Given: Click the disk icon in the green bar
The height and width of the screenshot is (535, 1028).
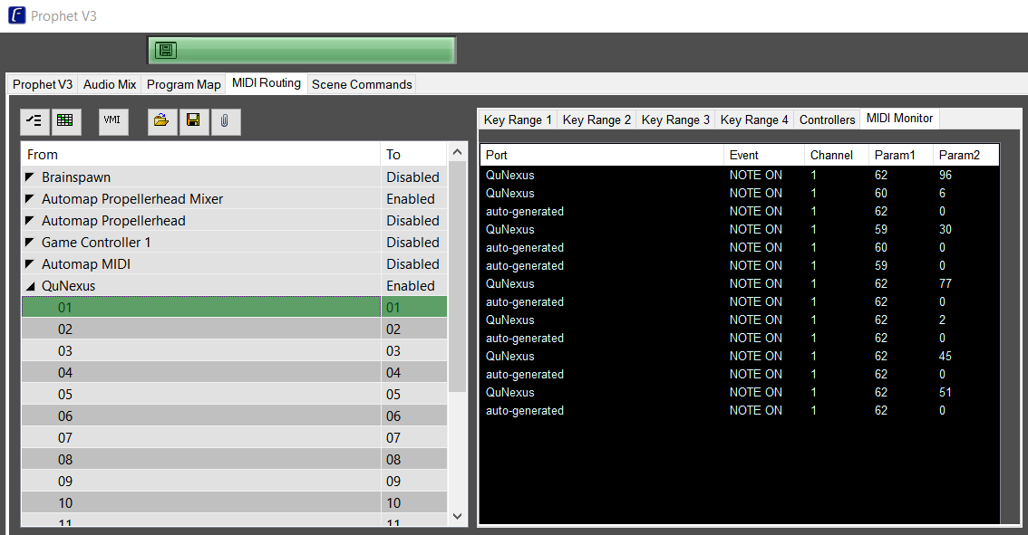Looking at the screenshot, I should 166,51.
